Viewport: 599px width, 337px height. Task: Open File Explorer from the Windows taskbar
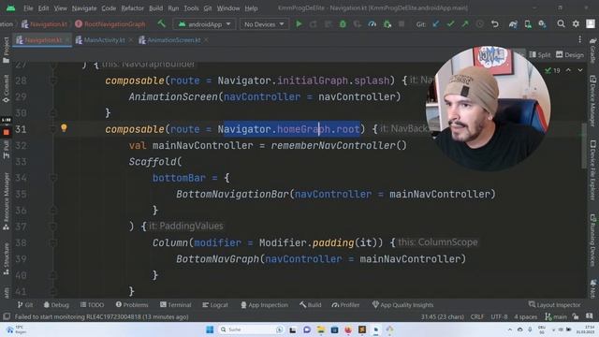point(320,330)
